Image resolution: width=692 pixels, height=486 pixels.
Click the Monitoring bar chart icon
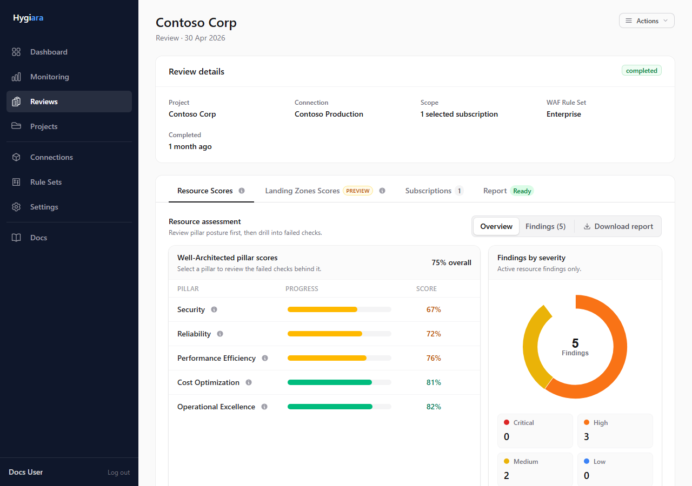pos(16,77)
